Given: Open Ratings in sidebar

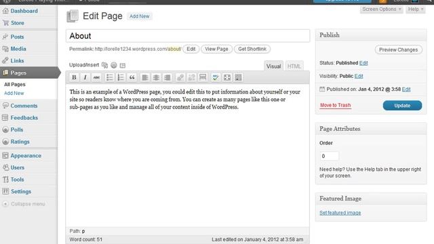Looking at the screenshot, I should pyautogui.click(x=20, y=142).
